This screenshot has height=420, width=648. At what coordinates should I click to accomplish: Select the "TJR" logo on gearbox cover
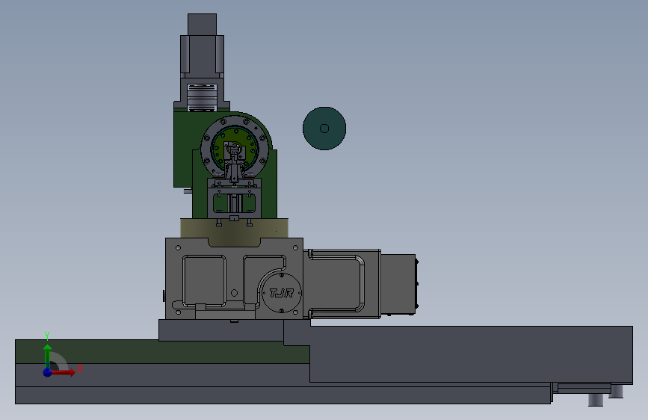pyautogui.click(x=282, y=293)
